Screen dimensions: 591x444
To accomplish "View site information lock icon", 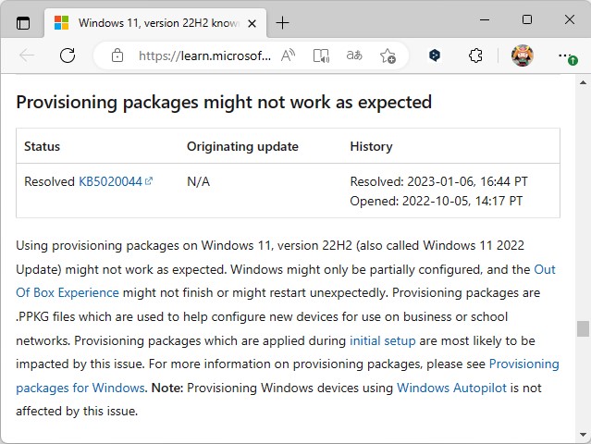I will (117, 55).
